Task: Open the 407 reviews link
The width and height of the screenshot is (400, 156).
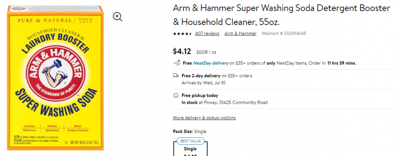Action: (207, 33)
